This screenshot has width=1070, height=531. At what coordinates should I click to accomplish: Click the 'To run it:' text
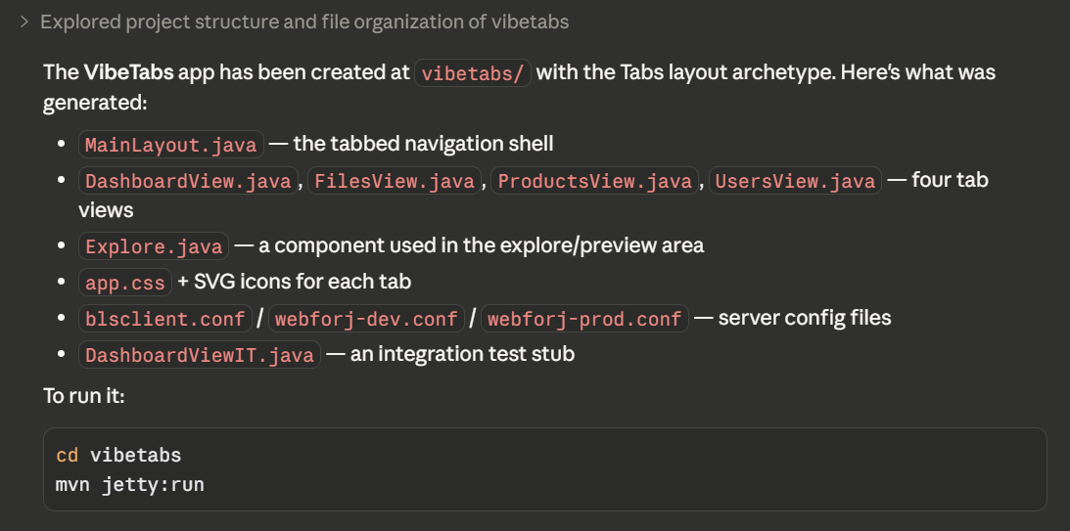pyautogui.click(x=84, y=396)
